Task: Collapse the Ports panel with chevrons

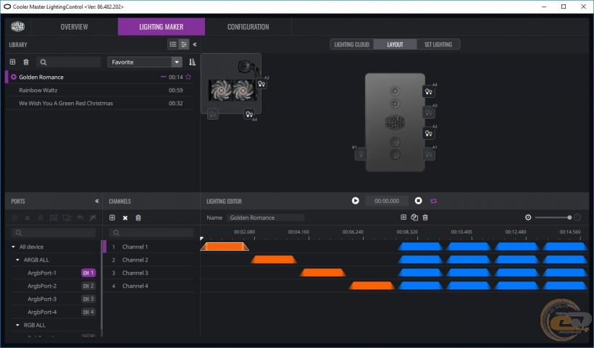Action: 97,201
